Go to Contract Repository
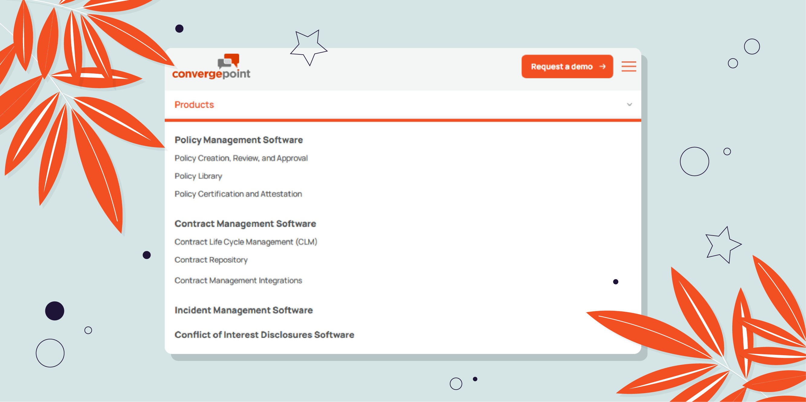Image resolution: width=806 pixels, height=402 pixels. [x=211, y=260]
